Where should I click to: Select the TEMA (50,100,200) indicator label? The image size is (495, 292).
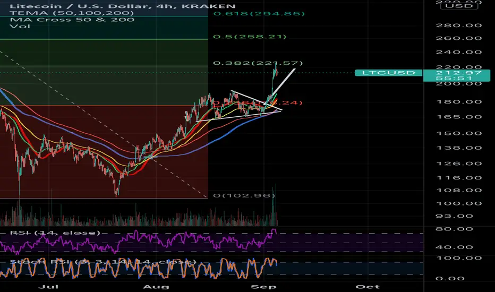72,13
